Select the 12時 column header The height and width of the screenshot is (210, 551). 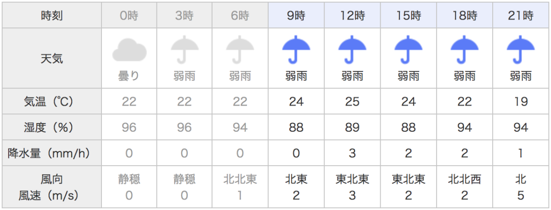pos(352,16)
